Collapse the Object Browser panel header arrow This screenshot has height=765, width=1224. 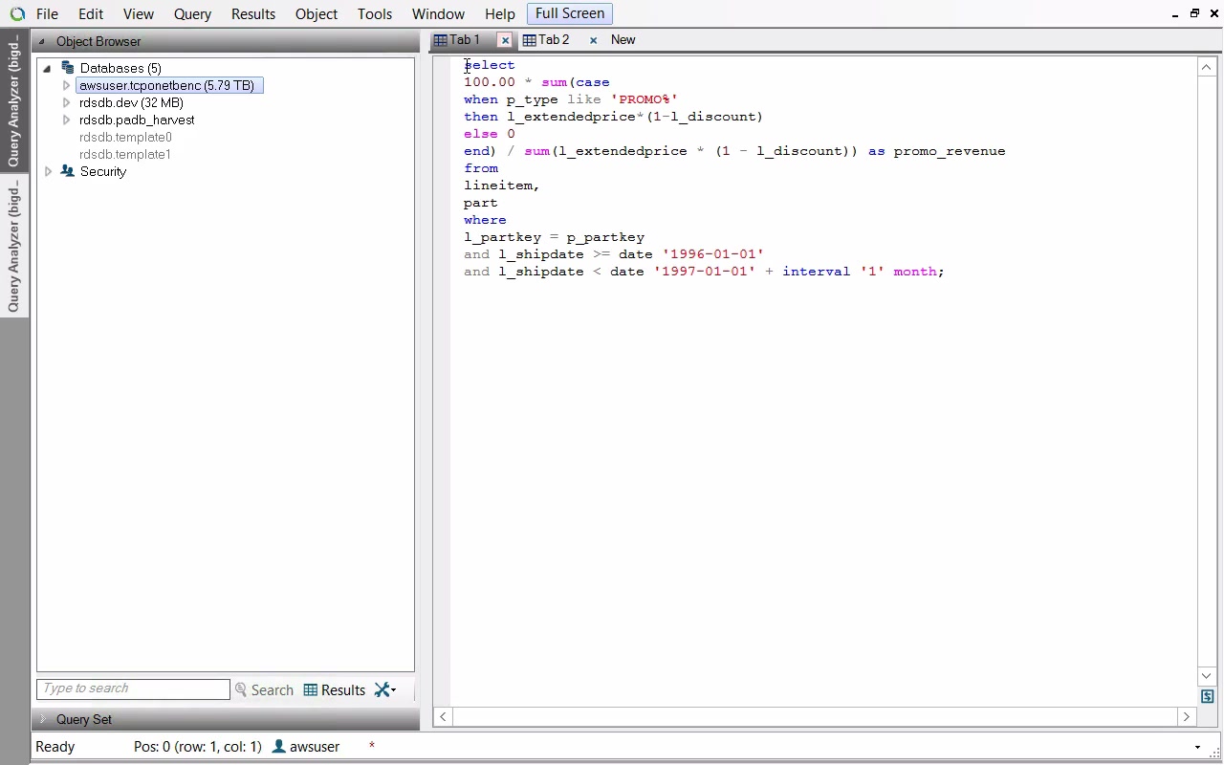pyautogui.click(x=41, y=42)
